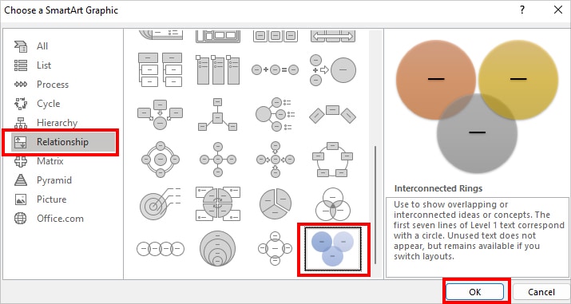
Task: Select the Basic Pie layout
Action: 276,204
